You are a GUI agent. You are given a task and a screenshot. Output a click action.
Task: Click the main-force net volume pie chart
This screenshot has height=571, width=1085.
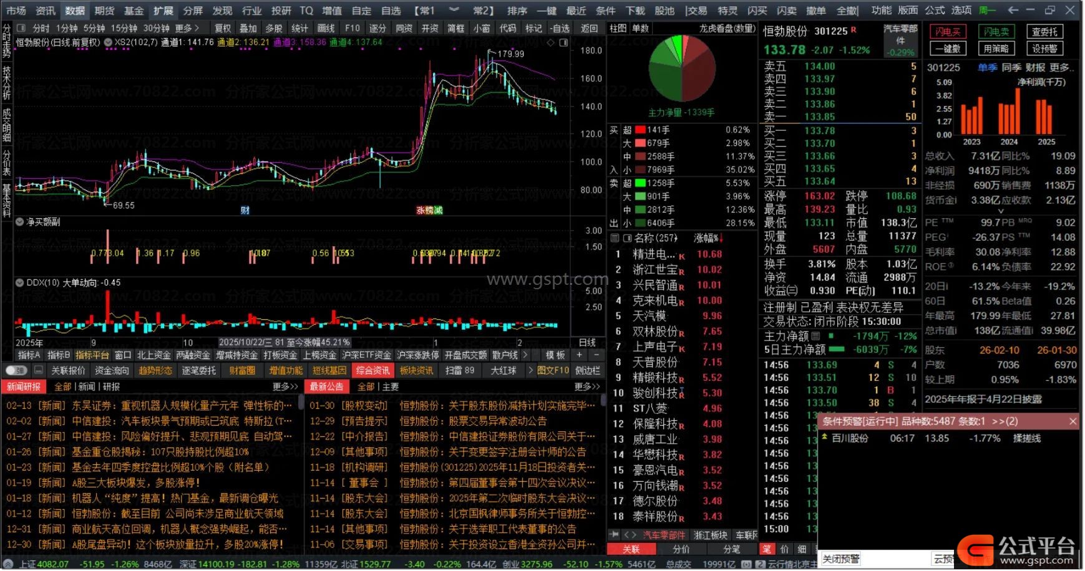[681, 68]
